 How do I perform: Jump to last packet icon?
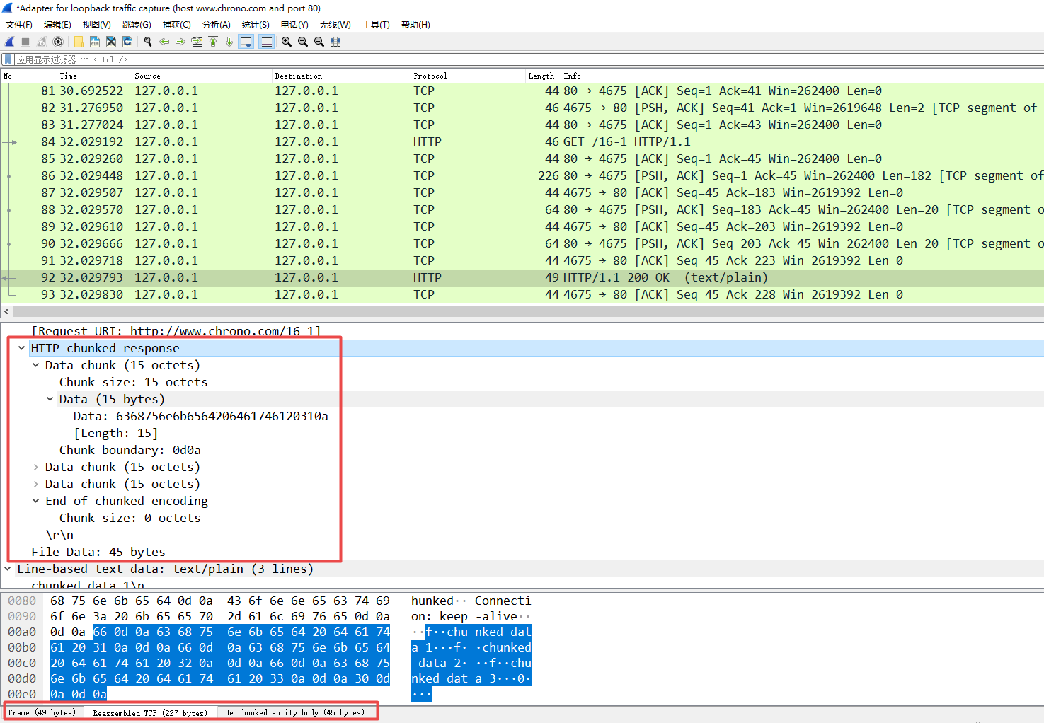(x=229, y=42)
